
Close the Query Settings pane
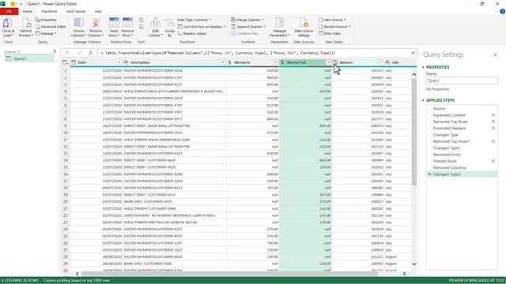[x=495, y=55]
